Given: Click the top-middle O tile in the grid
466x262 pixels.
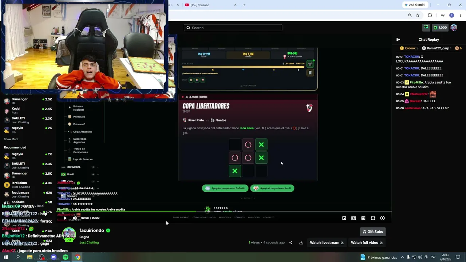Looking at the screenshot, I should pyautogui.click(x=248, y=145).
